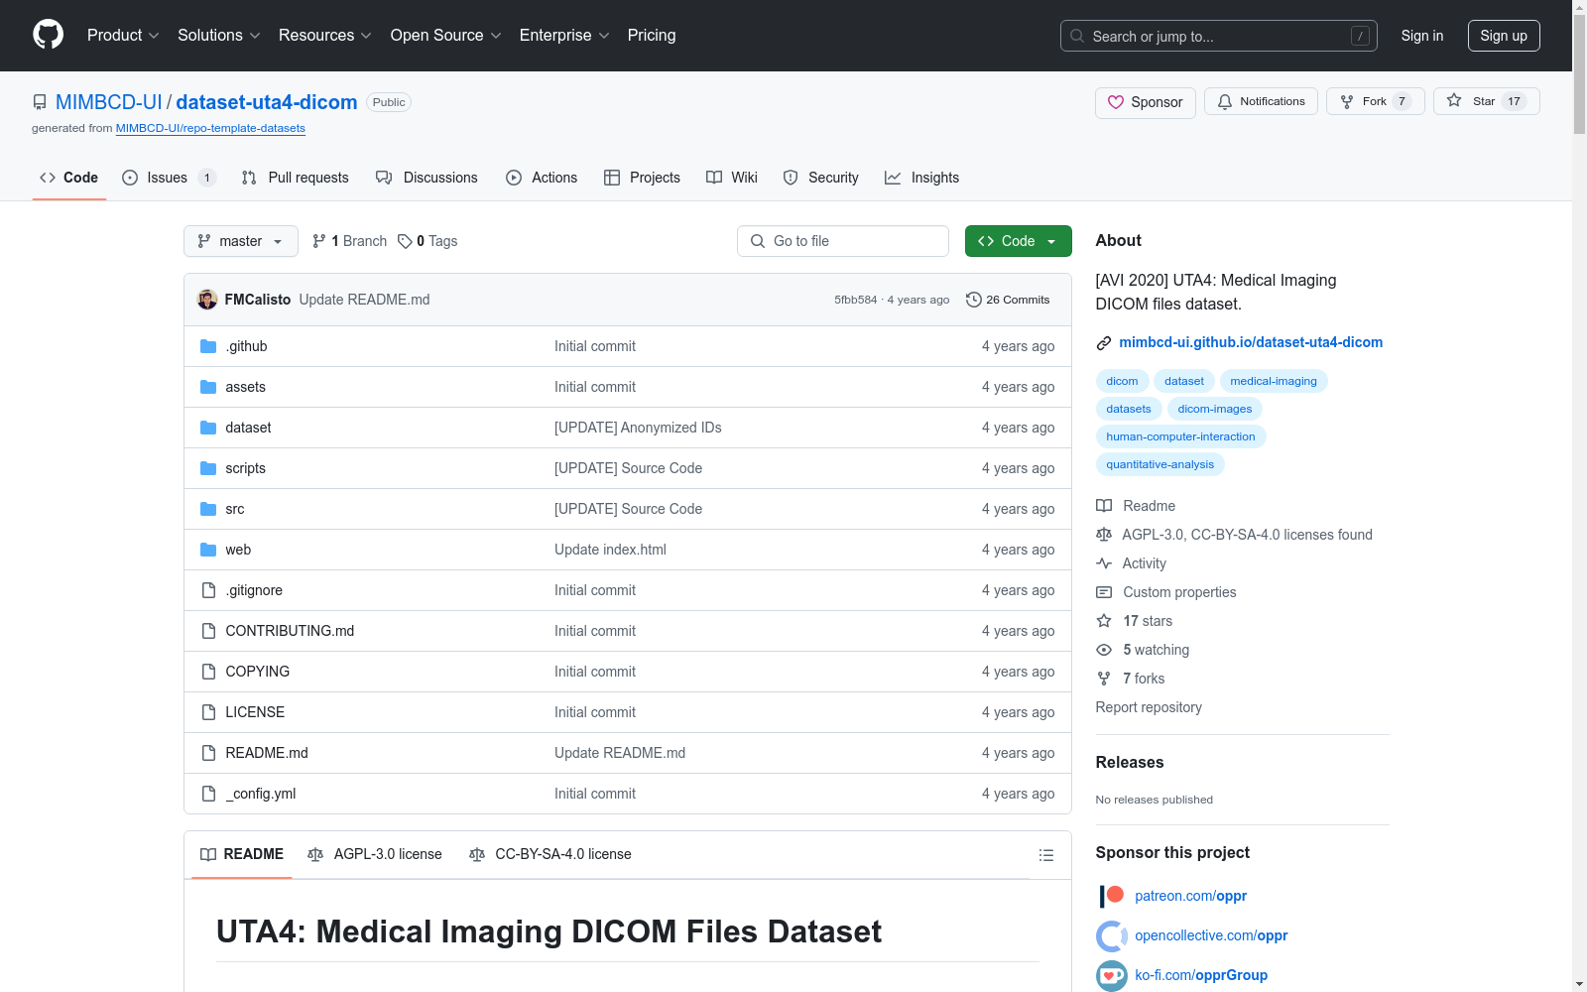Star the repository using the star icon
Image resolution: width=1587 pixels, height=992 pixels.
tap(1454, 100)
